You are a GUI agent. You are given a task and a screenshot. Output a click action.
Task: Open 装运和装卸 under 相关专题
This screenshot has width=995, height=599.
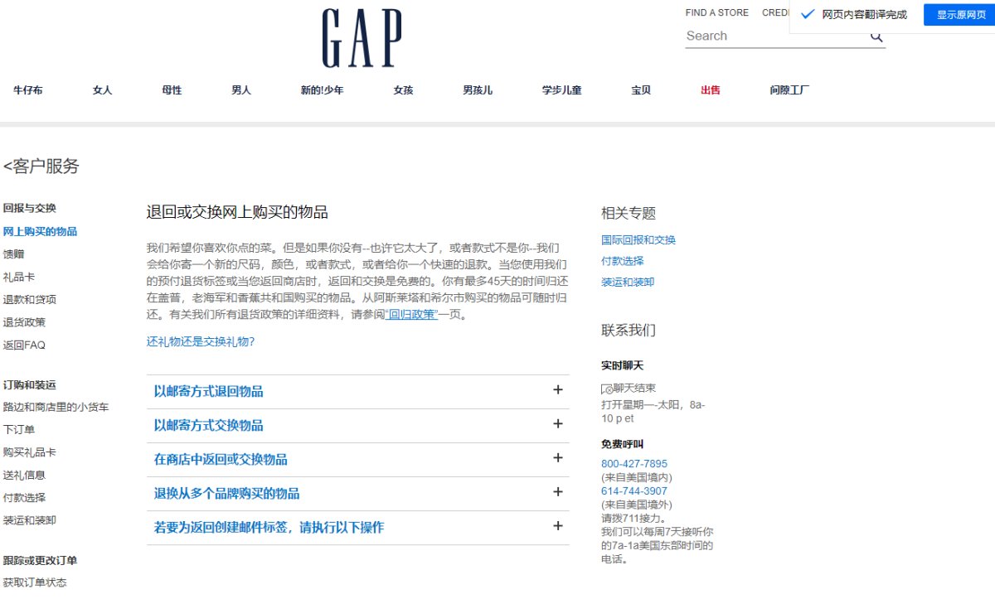point(628,282)
